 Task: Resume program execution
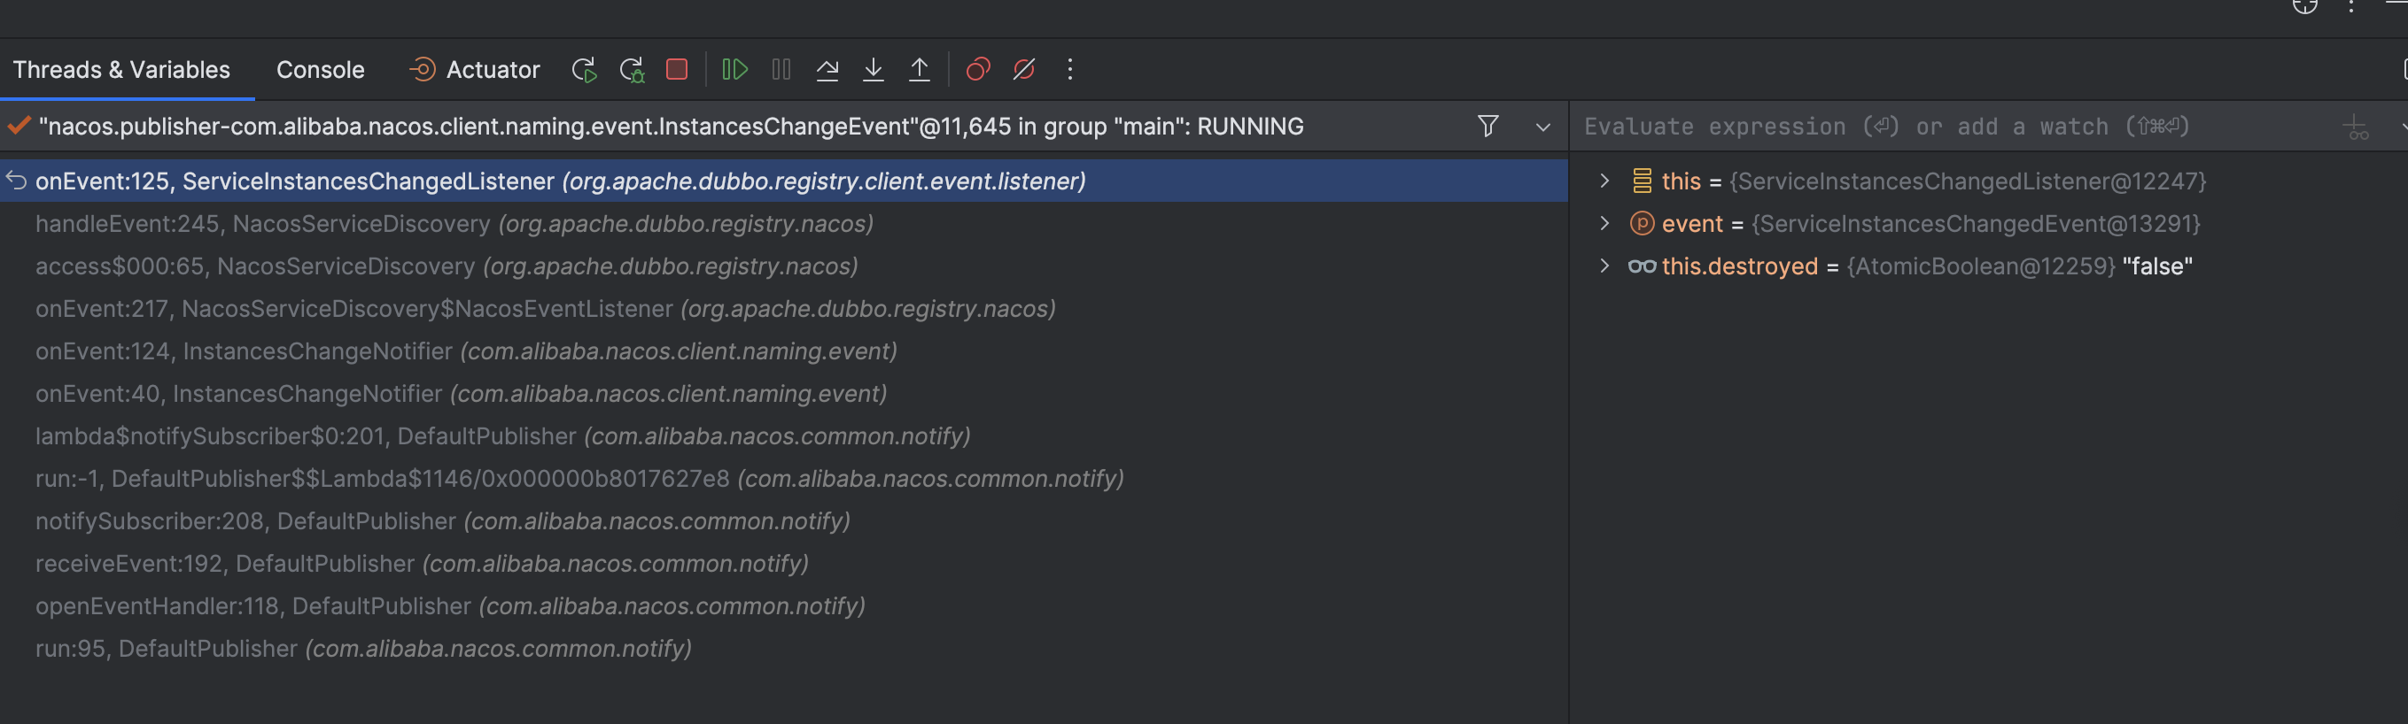(x=734, y=70)
